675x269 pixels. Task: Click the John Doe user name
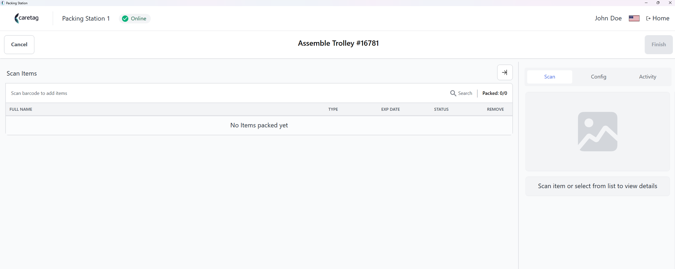coord(608,18)
